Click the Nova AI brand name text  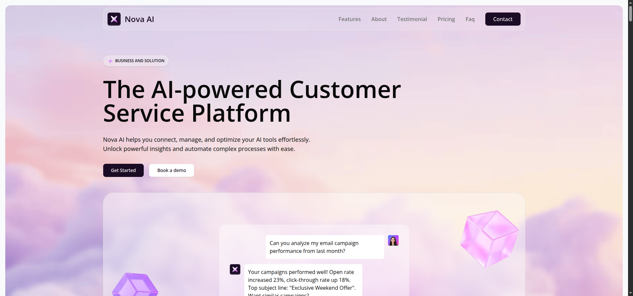point(139,19)
